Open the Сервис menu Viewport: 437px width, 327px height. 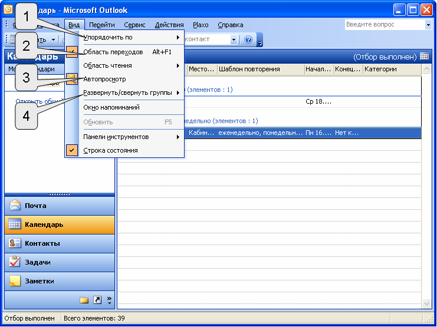(x=134, y=25)
